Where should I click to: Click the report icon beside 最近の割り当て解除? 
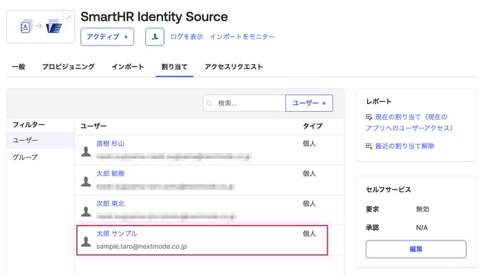369,146
